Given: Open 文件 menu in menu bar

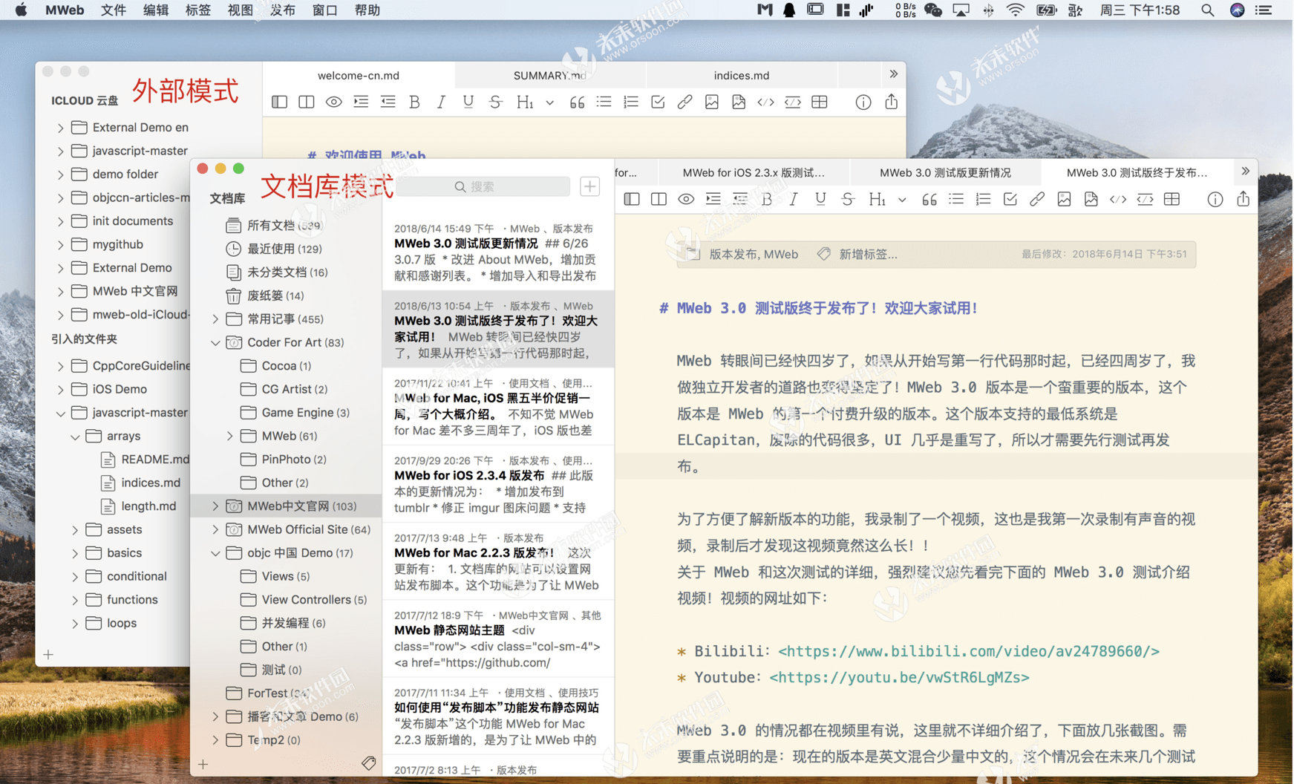Looking at the screenshot, I should (113, 10).
